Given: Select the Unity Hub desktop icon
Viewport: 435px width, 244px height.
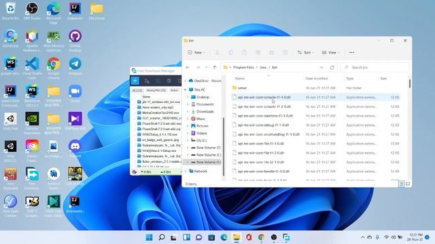Looking at the screenshot, I should click(11, 121).
